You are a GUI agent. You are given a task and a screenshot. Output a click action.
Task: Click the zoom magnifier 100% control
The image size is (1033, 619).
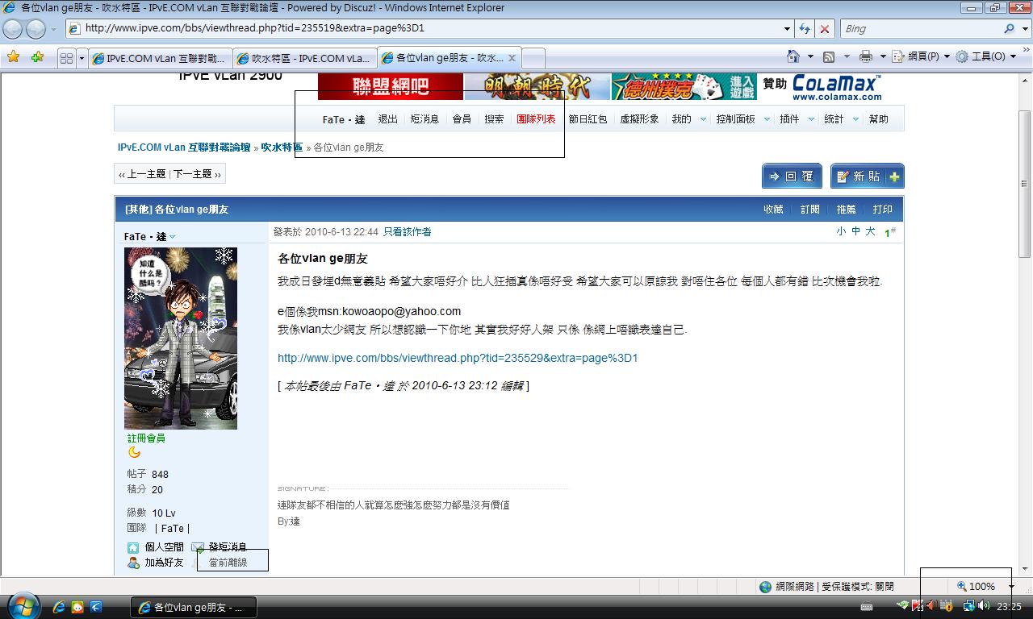(977, 587)
